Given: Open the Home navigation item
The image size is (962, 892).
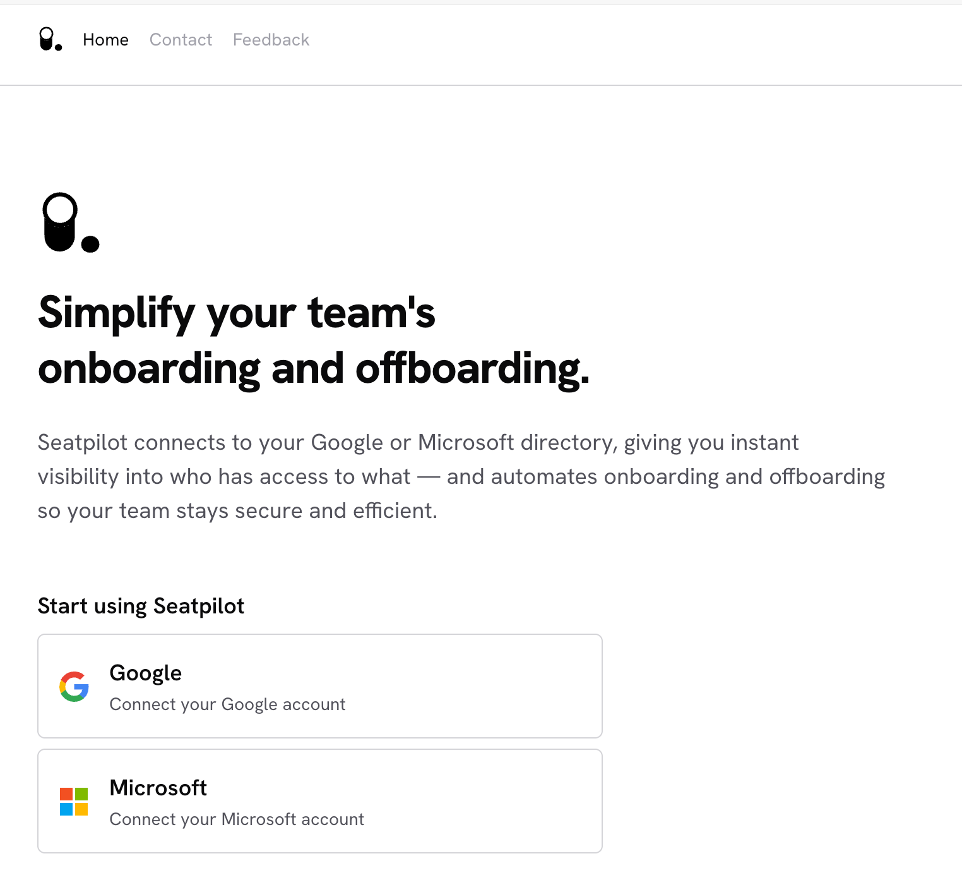Looking at the screenshot, I should point(105,40).
